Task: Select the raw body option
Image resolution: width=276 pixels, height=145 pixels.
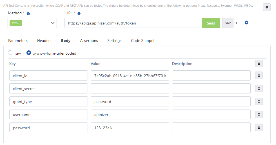Action: pos(10,53)
